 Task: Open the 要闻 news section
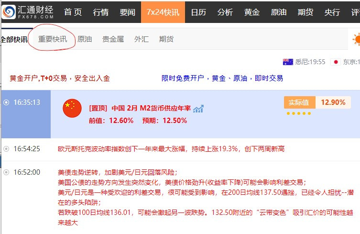[128, 12]
